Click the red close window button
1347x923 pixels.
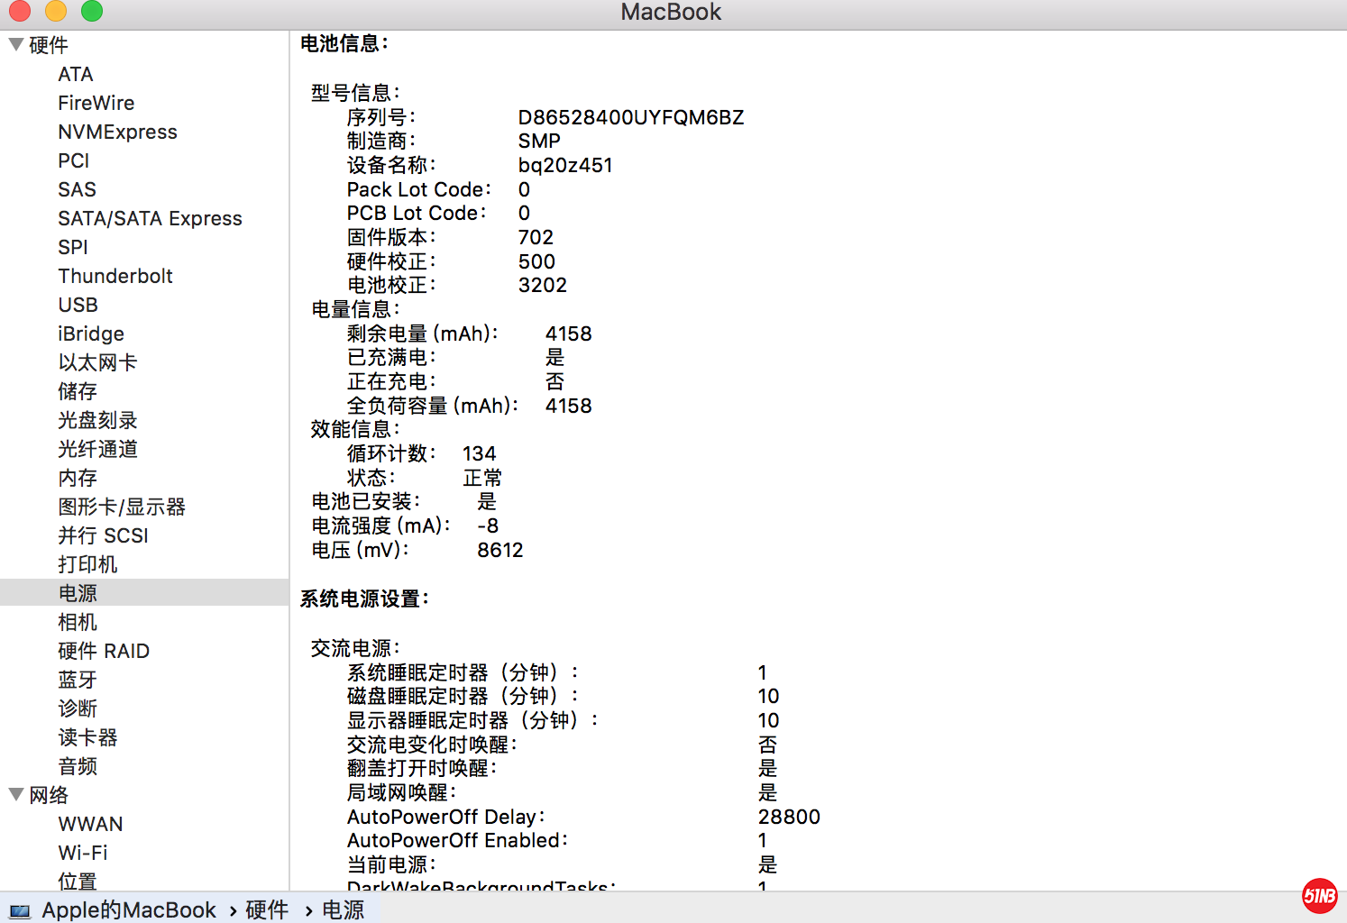tap(20, 11)
